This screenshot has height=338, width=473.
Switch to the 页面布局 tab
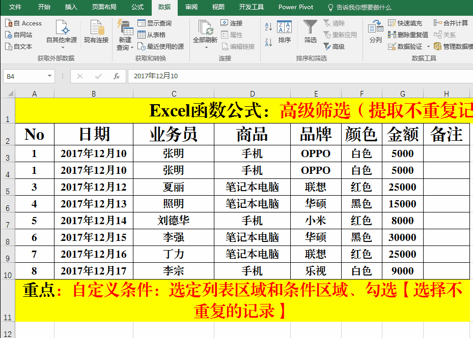tap(104, 7)
